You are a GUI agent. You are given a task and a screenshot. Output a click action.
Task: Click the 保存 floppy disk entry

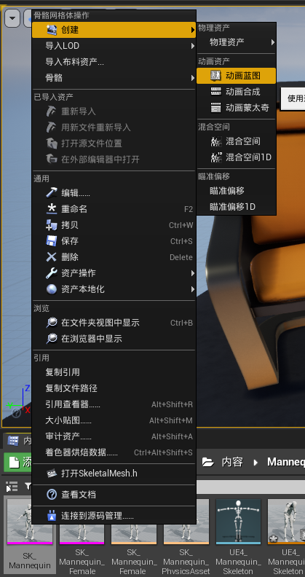(x=114, y=241)
